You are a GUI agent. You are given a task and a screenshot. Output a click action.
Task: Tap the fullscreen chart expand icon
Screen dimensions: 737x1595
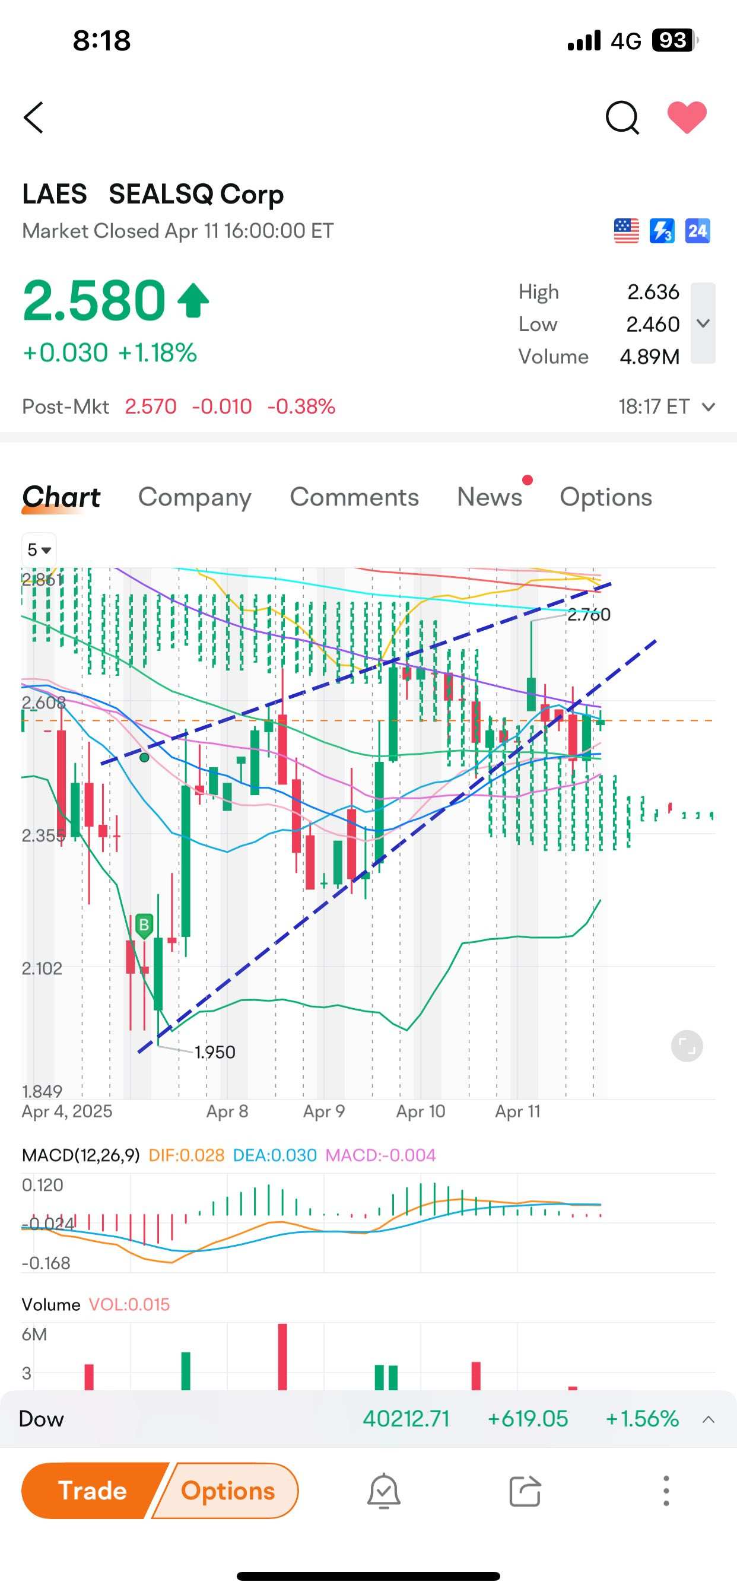(x=687, y=1046)
